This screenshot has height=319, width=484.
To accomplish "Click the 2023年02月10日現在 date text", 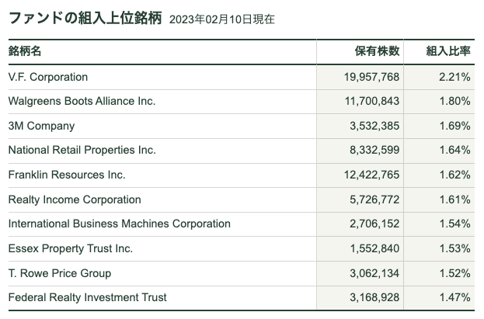I will [x=222, y=19].
